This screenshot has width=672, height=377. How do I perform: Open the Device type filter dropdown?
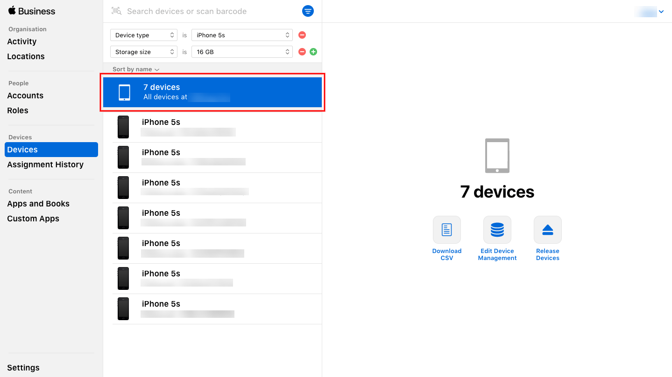143,35
